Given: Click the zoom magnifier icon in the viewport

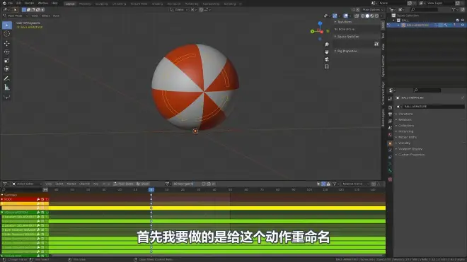Looking at the screenshot, I should [327, 44].
